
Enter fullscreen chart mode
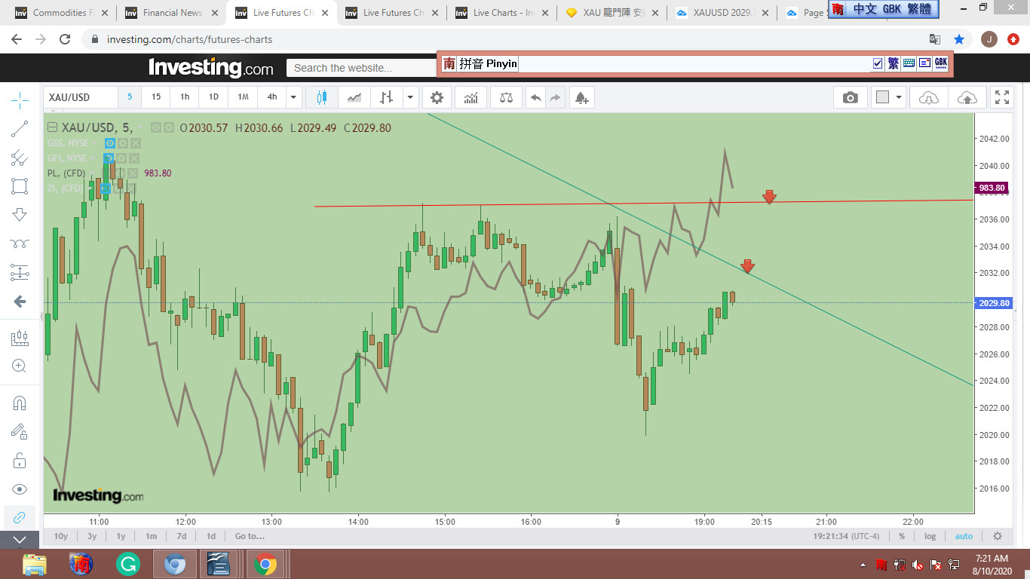1001,97
